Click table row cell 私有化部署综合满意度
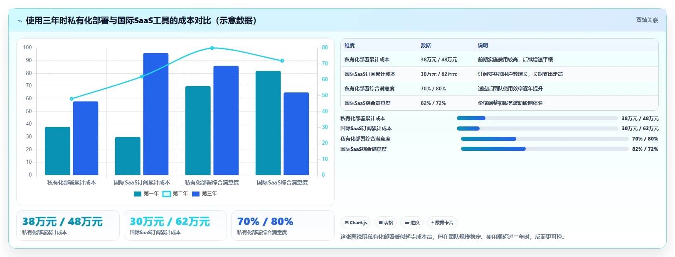The height and width of the screenshot is (257, 675). [x=370, y=89]
